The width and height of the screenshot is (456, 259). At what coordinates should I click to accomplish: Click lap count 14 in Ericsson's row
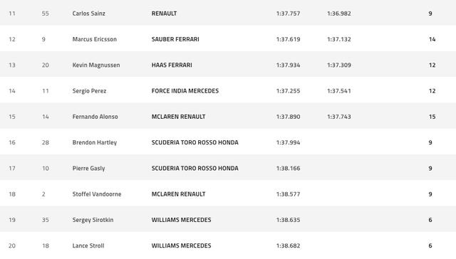click(x=432, y=39)
